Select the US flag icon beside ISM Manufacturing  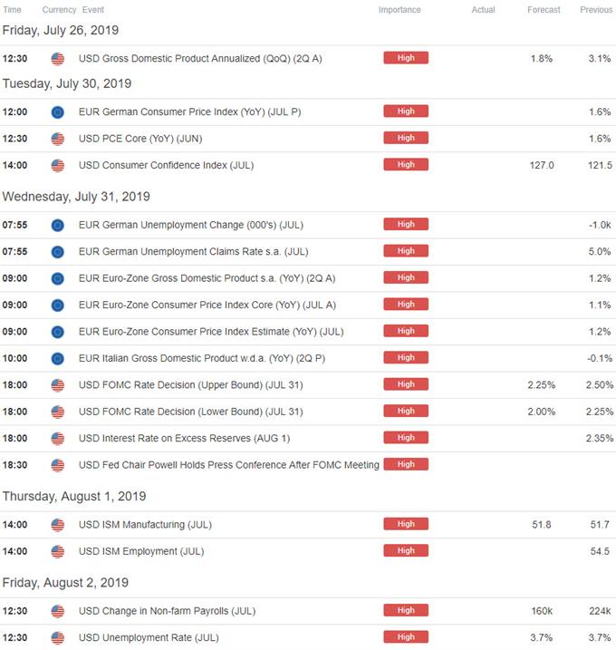pyautogui.click(x=58, y=525)
